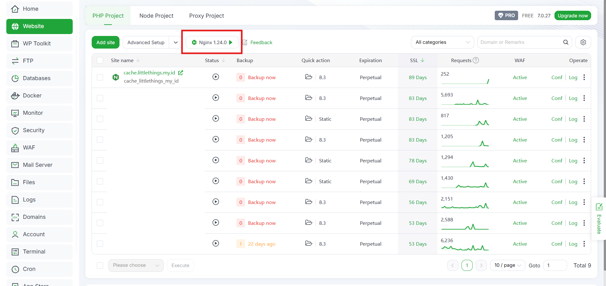Viewport: 606px width, 286px height.
Task: Open folder icon in the 89 Days row
Action: pos(309,77)
